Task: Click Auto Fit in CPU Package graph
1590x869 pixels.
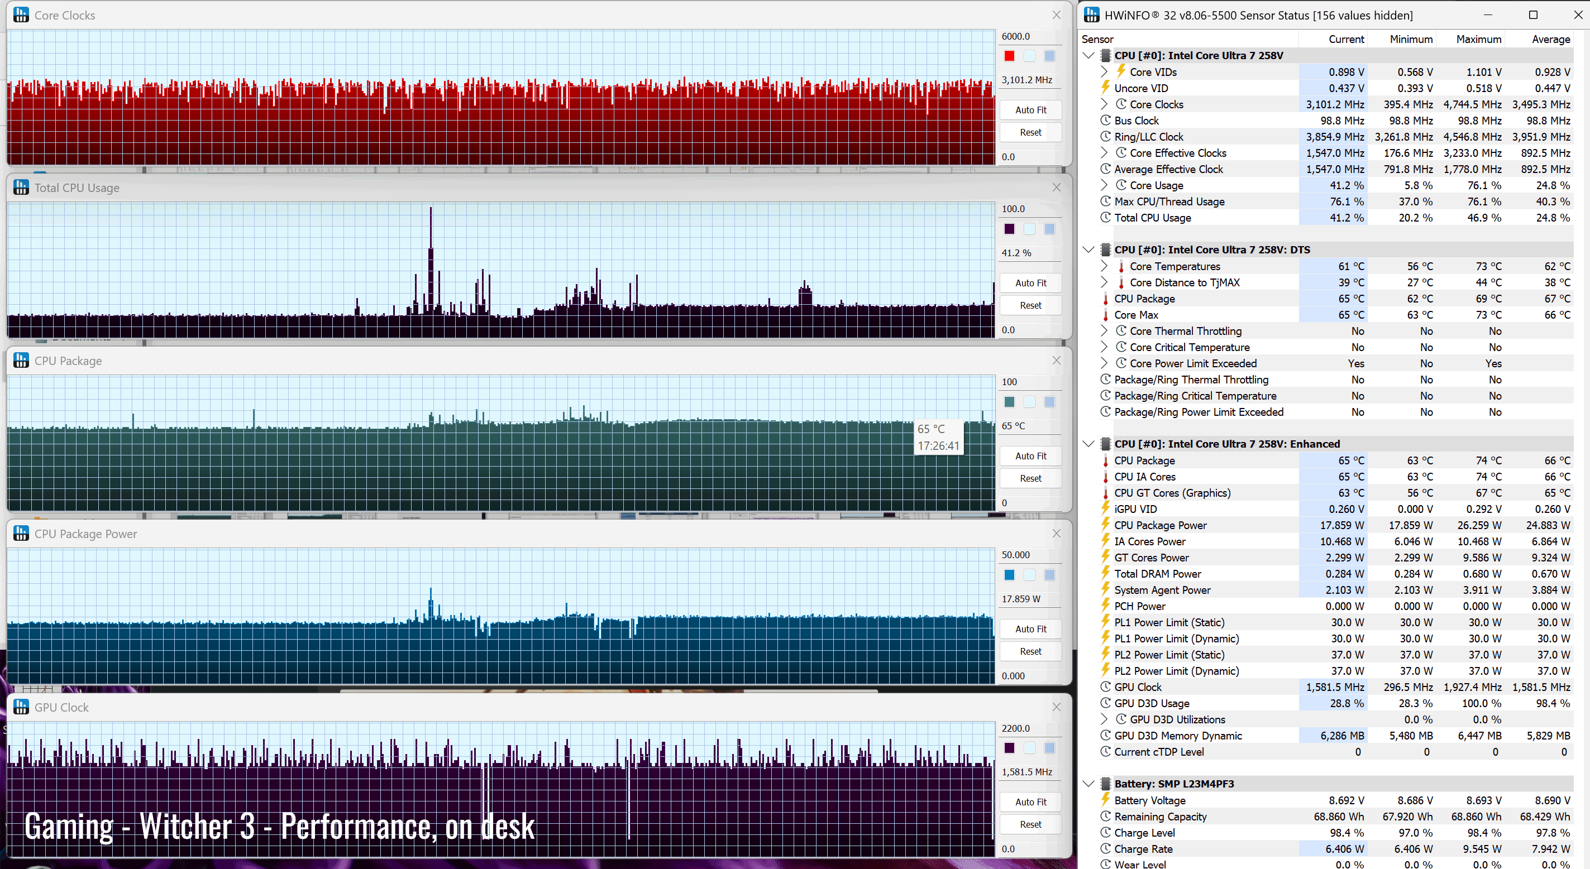Action: click(1031, 456)
